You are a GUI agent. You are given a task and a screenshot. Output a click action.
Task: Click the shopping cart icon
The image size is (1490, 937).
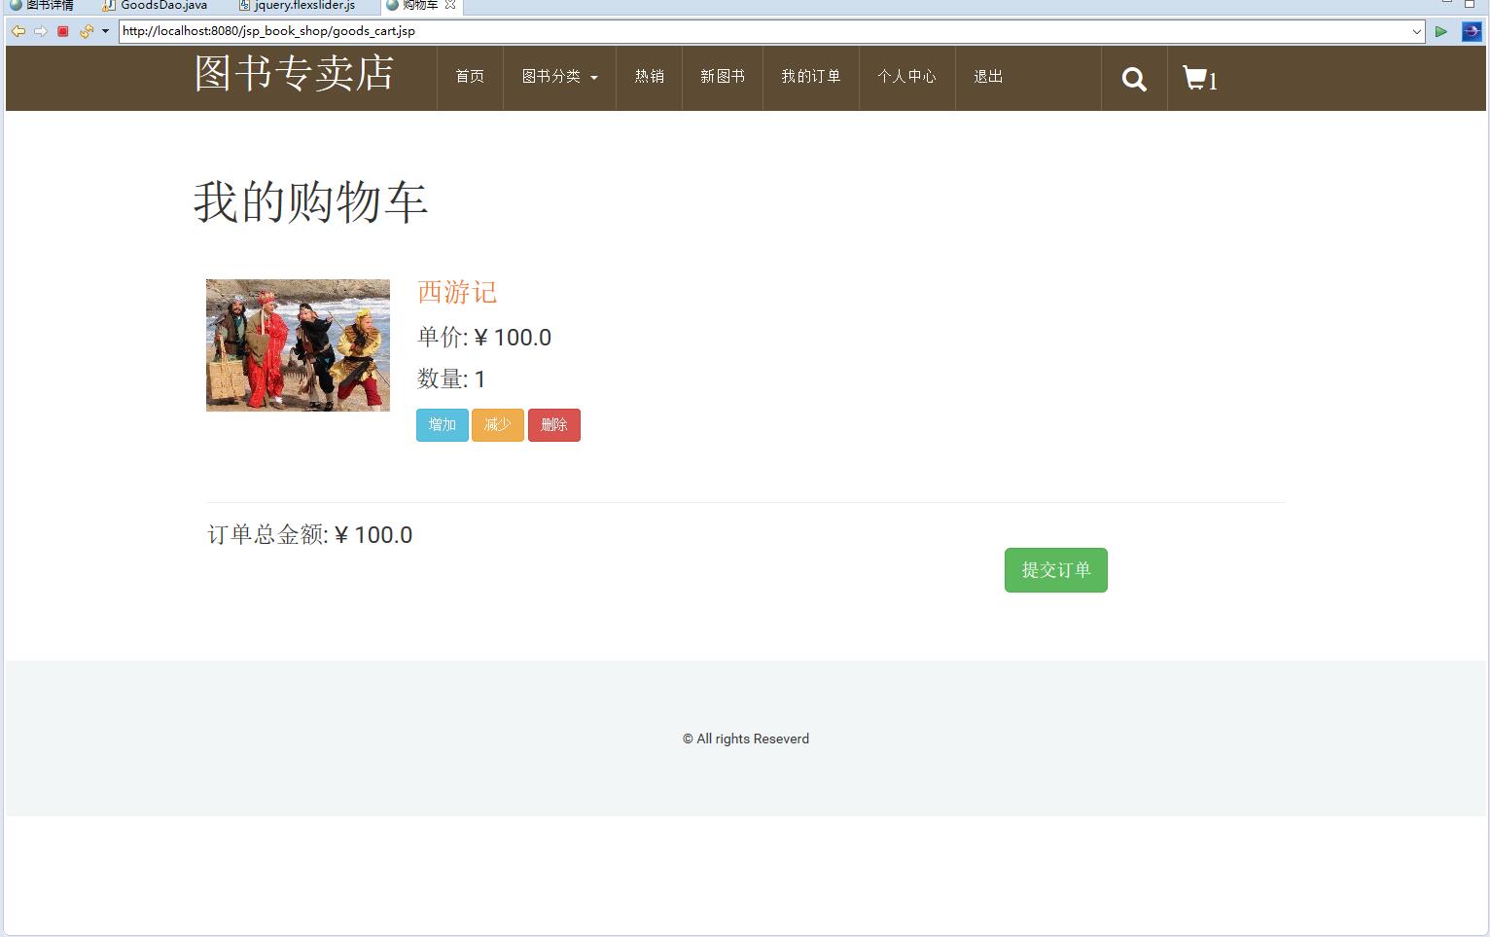tap(1194, 78)
